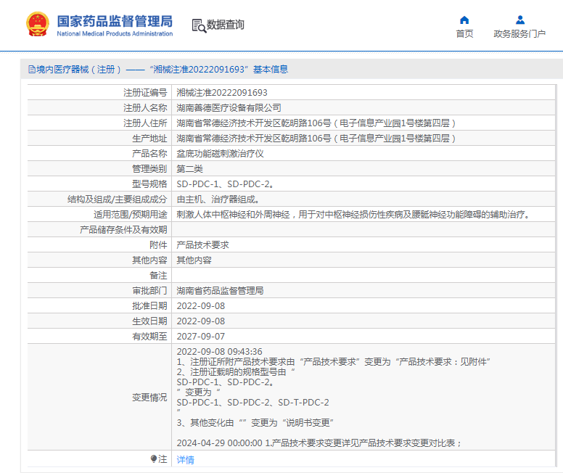The width and height of the screenshot is (563, 473).
Task: Click change timestamp 2022-09-08 09:43:36
Action: 219,352
